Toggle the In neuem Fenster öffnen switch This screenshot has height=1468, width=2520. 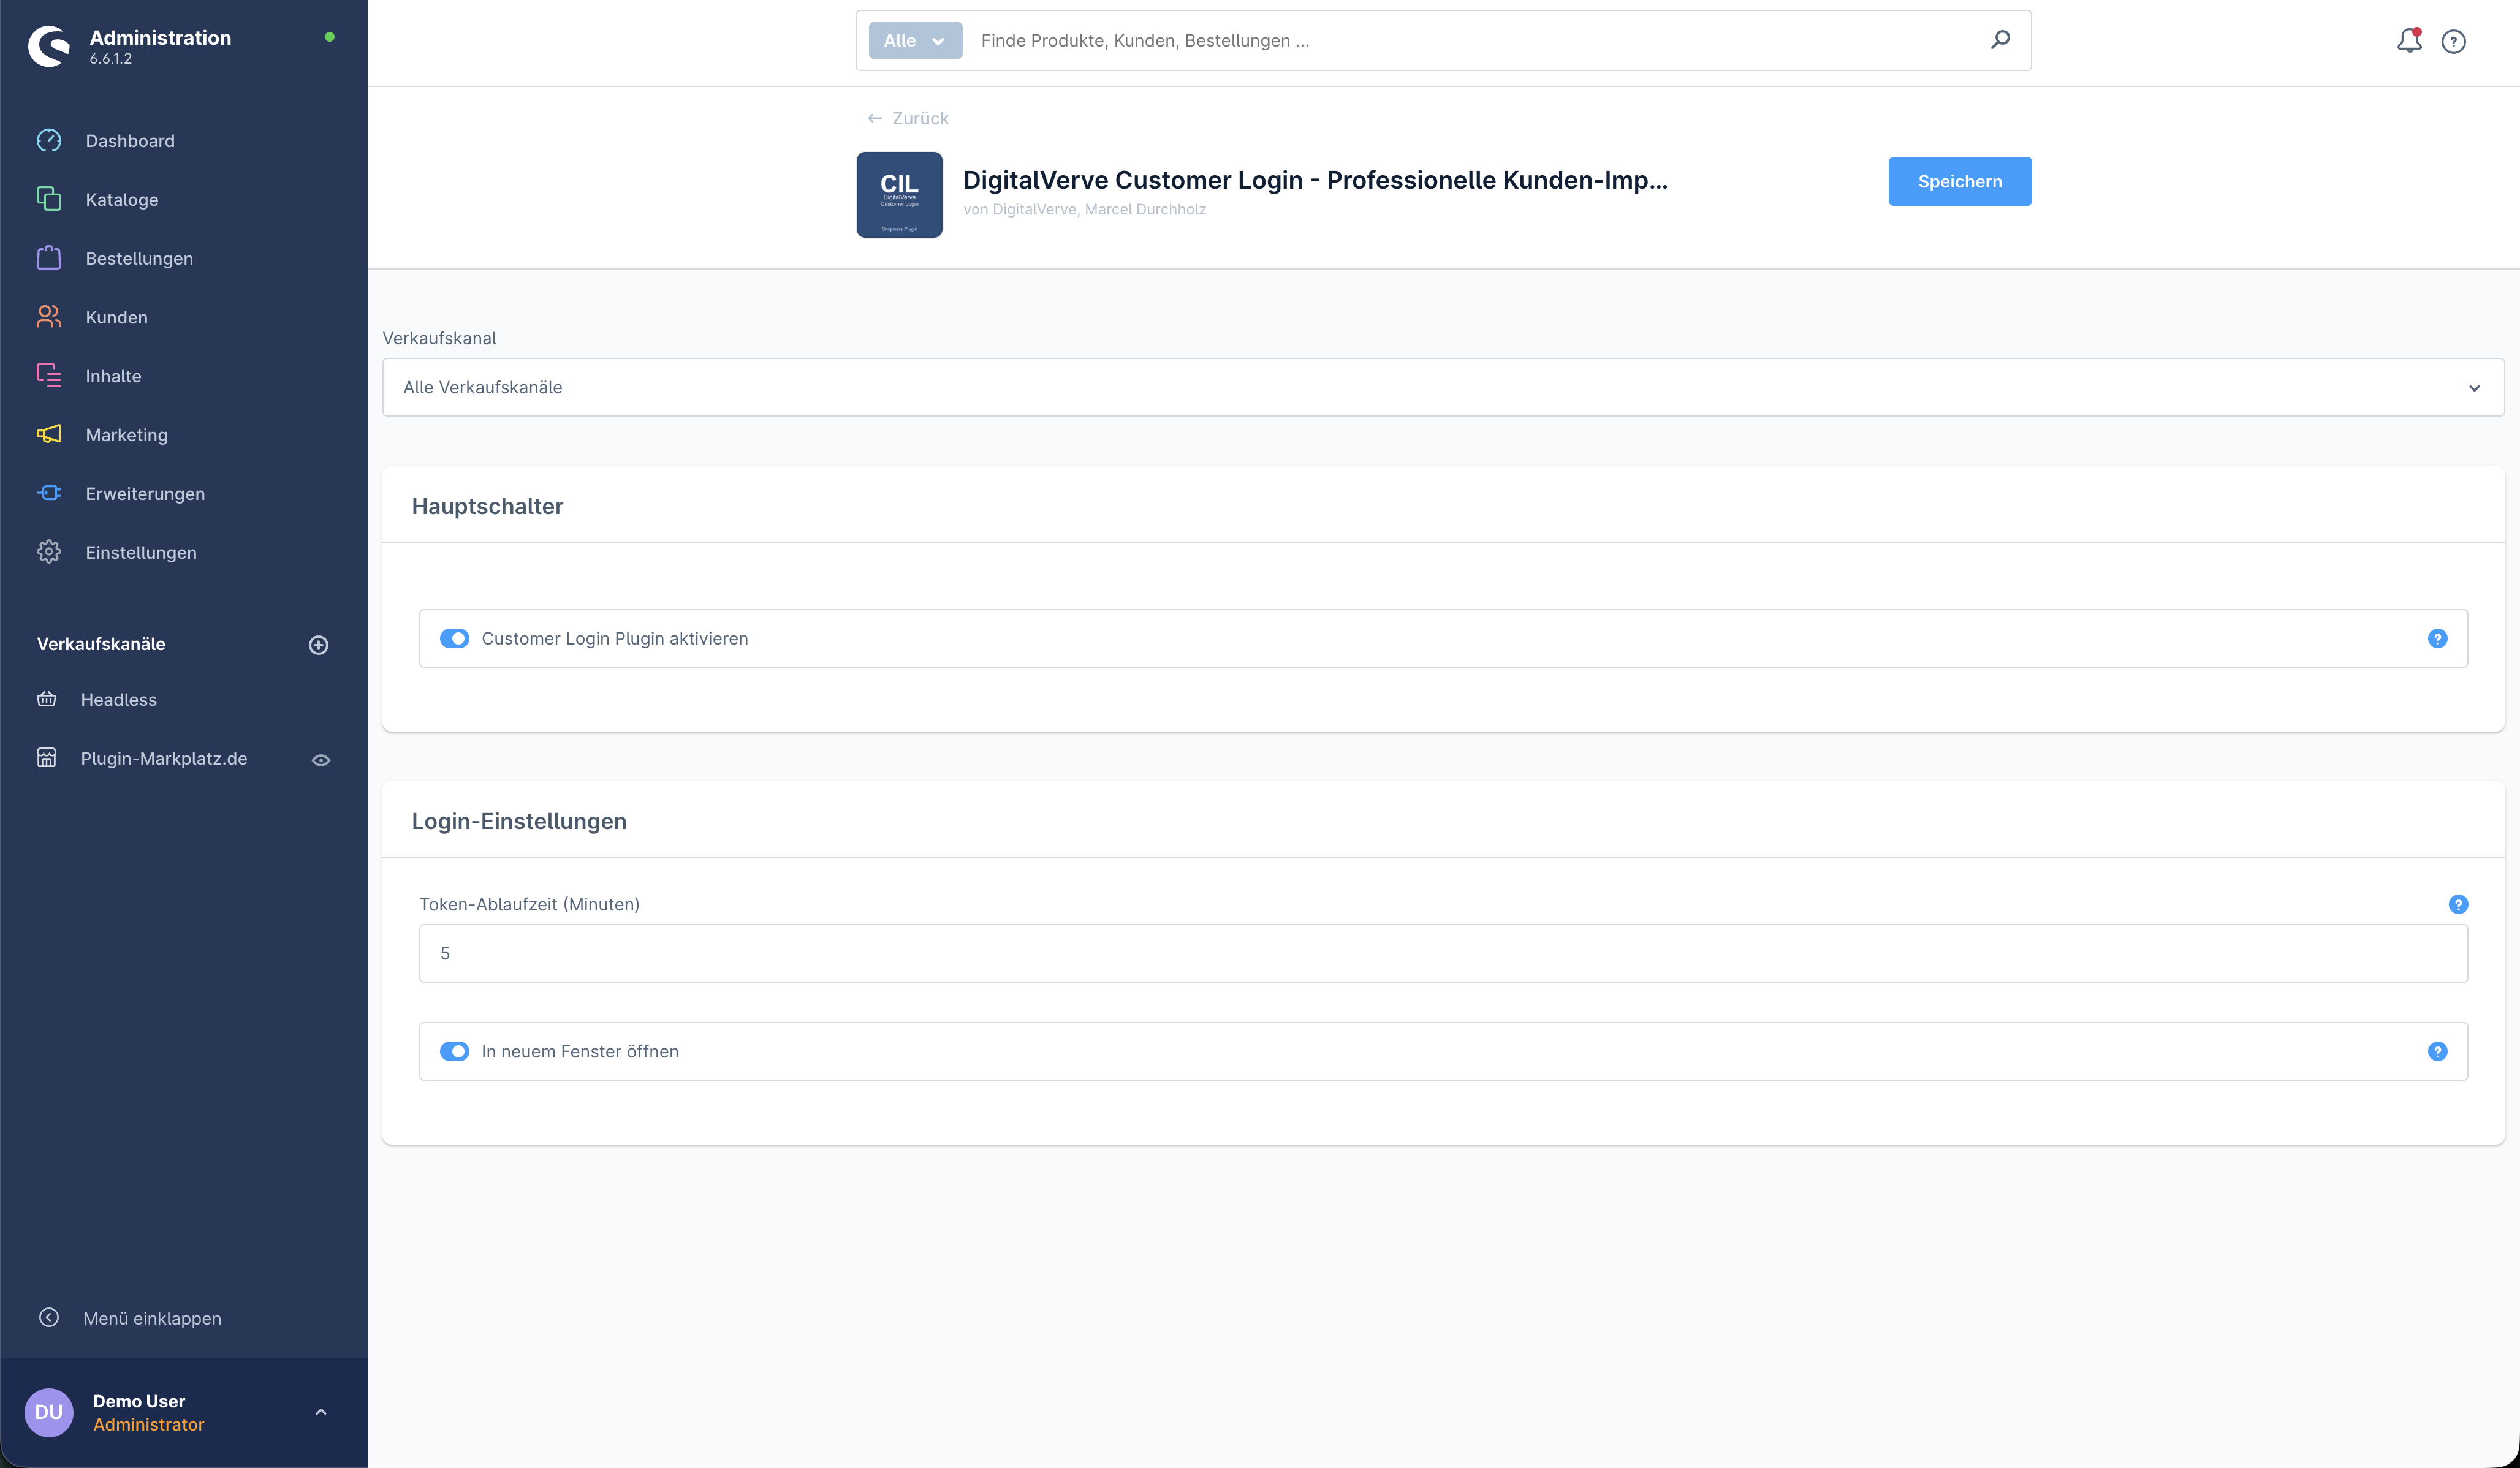coord(455,1051)
